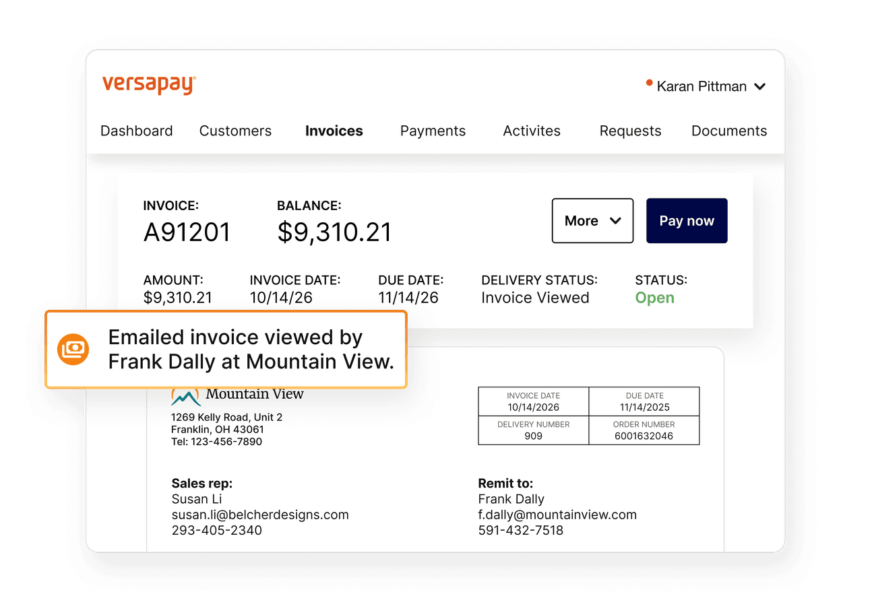Image resolution: width=872 pixels, height=592 pixels.
Task: Click the orange invoice notification icon
Action: (73, 350)
